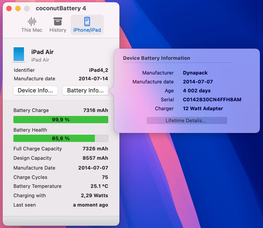Click the Battery Health 85,6 % bar
Screen dimensions: 263x228
click(x=61, y=138)
